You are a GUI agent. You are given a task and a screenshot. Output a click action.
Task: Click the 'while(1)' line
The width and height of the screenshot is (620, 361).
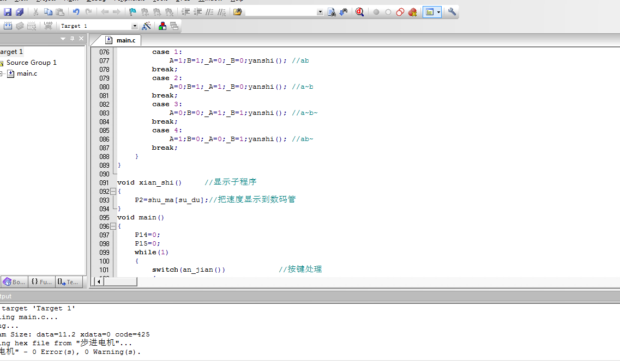point(152,253)
